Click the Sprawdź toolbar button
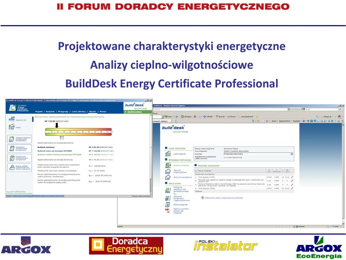Viewport: 346px width, 260px height. (x=221, y=116)
